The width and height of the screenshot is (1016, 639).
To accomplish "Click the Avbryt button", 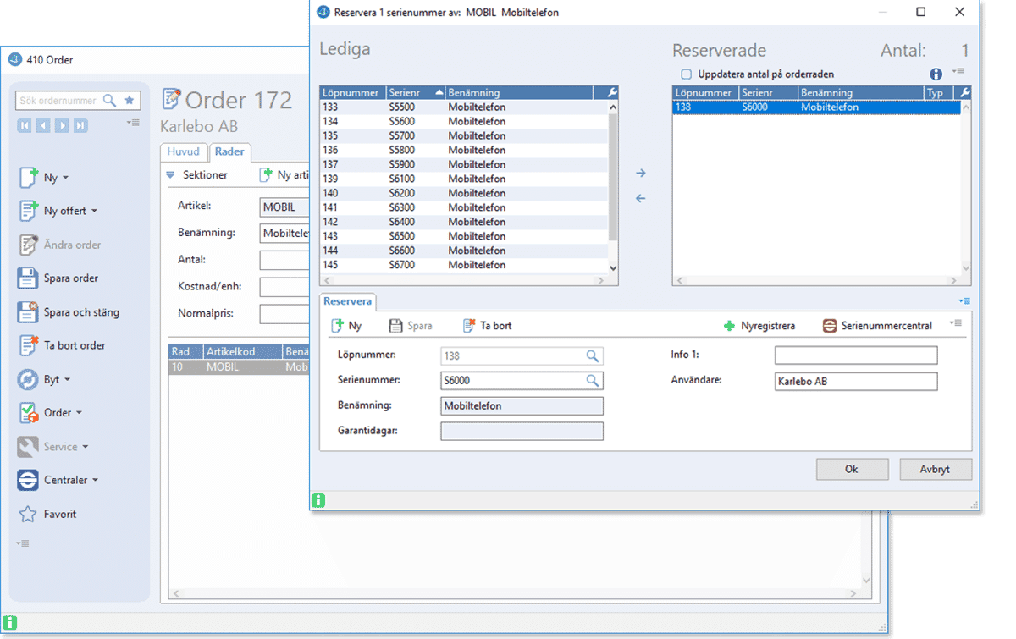I will (x=936, y=469).
